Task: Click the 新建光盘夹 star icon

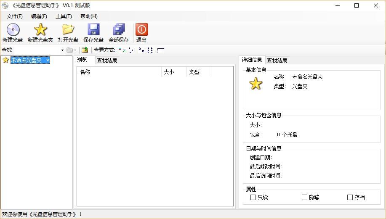Action: coord(40,29)
